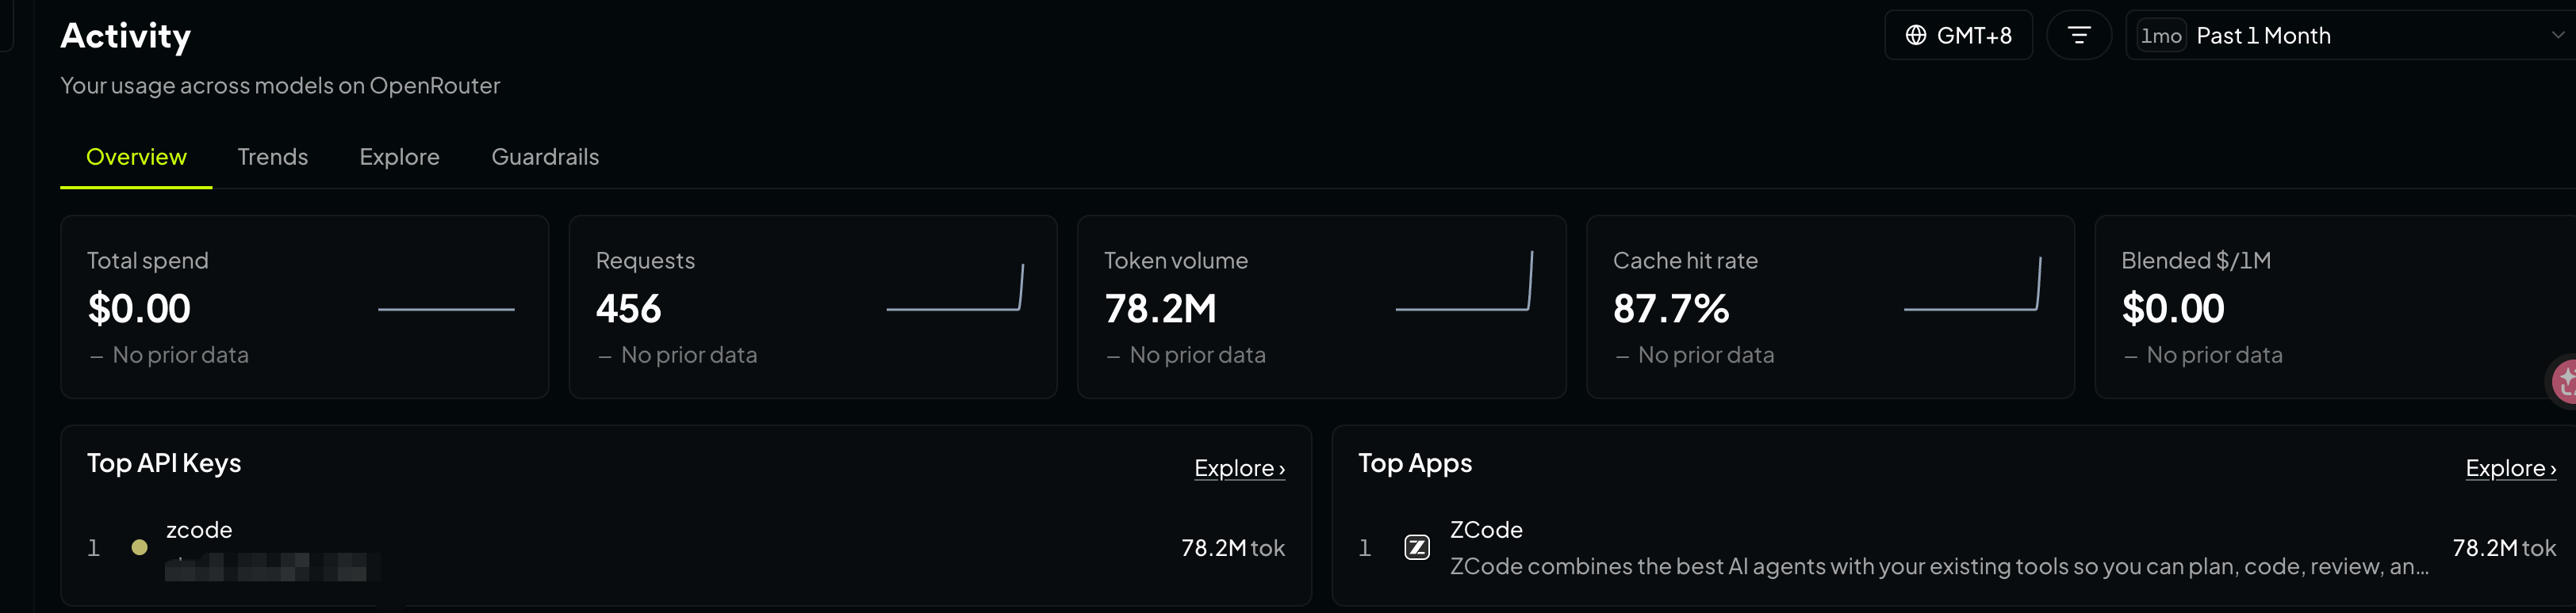2576x613 pixels.
Task: Open the Total spend card
Action: pyautogui.click(x=305, y=306)
